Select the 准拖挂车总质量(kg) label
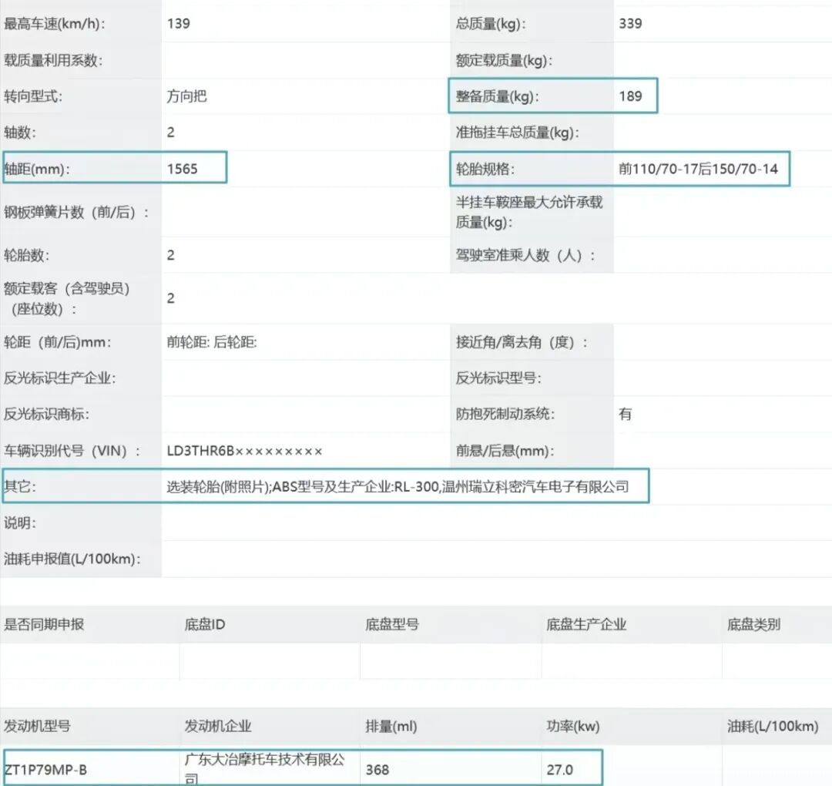Screen dimensions: 832x786 [x=518, y=133]
